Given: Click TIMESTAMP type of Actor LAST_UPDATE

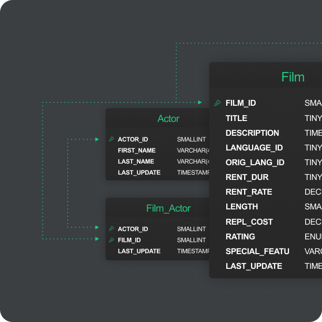Looking at the screenshot, I should 193,173.
